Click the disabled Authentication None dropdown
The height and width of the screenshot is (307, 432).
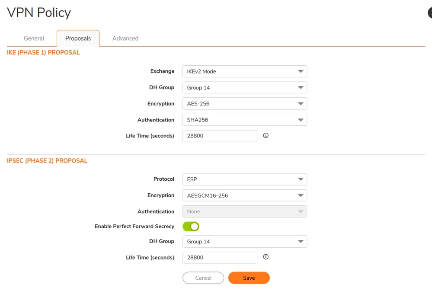244,211
